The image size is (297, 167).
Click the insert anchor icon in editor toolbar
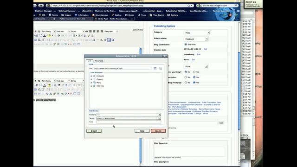(84, 36)
